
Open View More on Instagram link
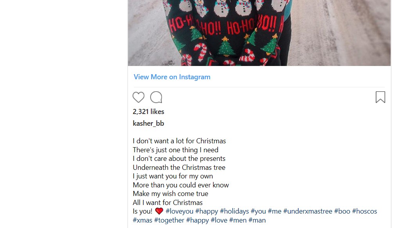[x=172, y=77]
